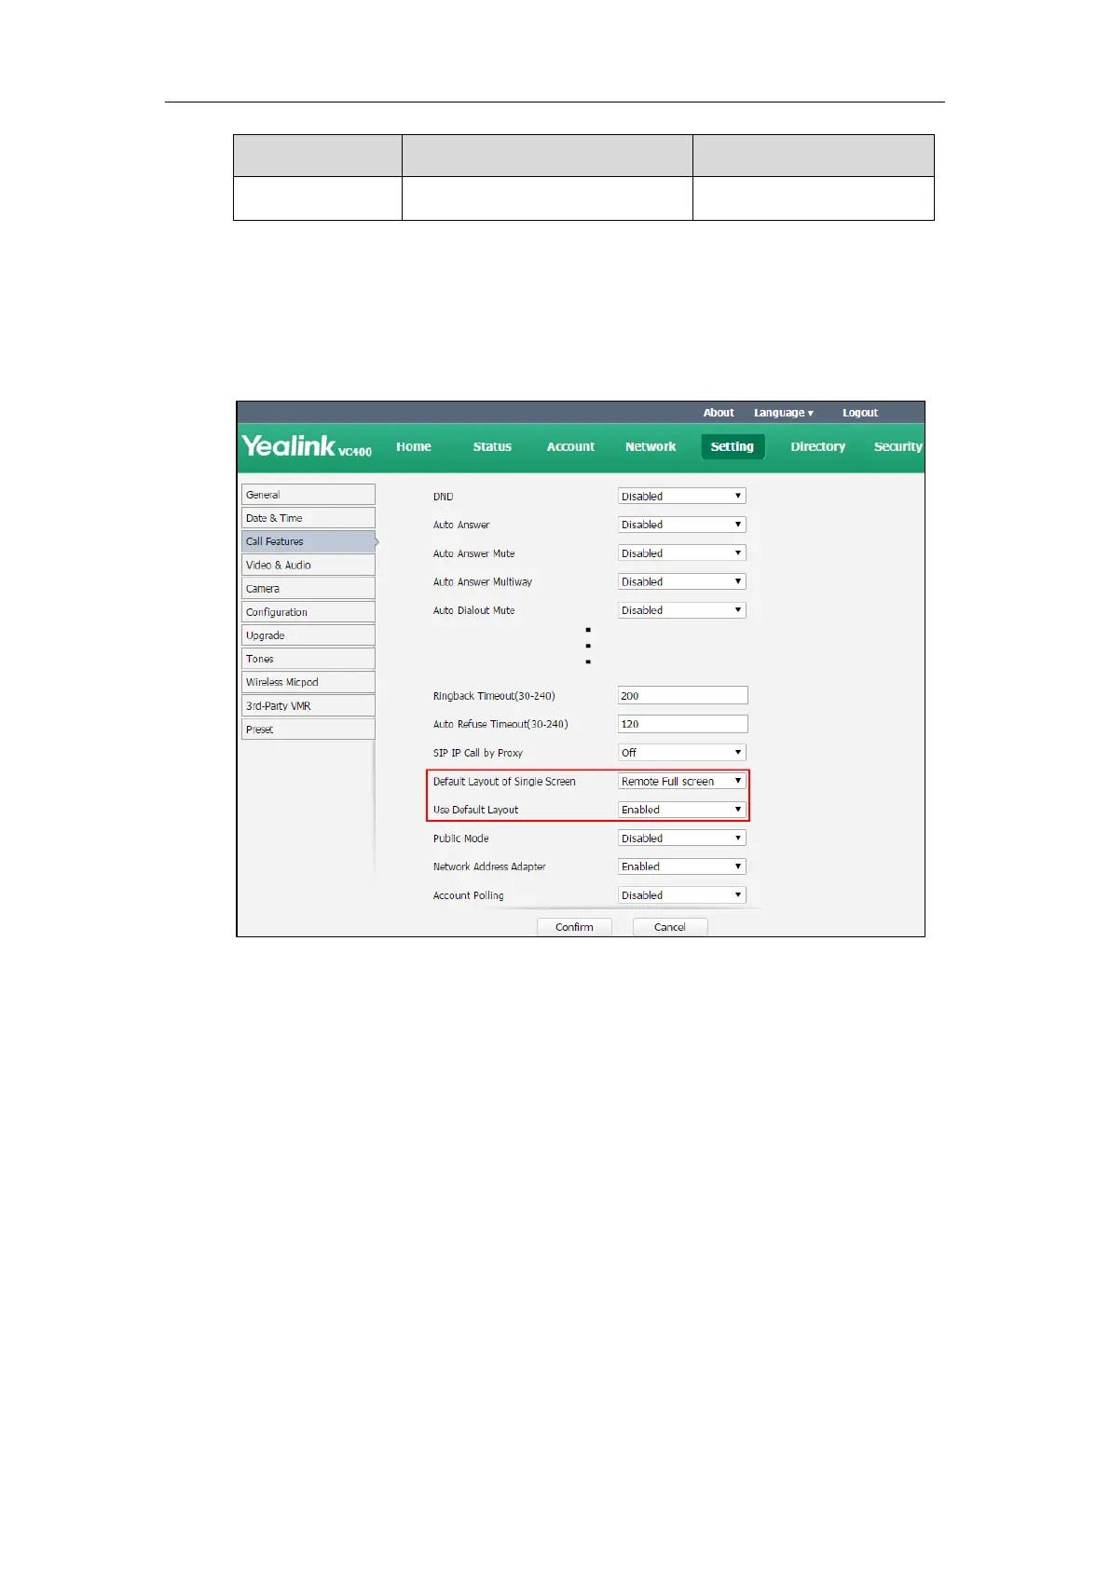The width and height of the screenshot is (1110, 1569).
Task: Expand the Auto Dialout Mute dropdown
Action: pyautogui.click(x=682, y=610)
